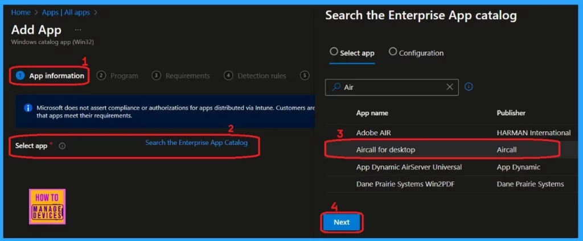Open Search the Enterprise App Catalog link

(196, 143)
